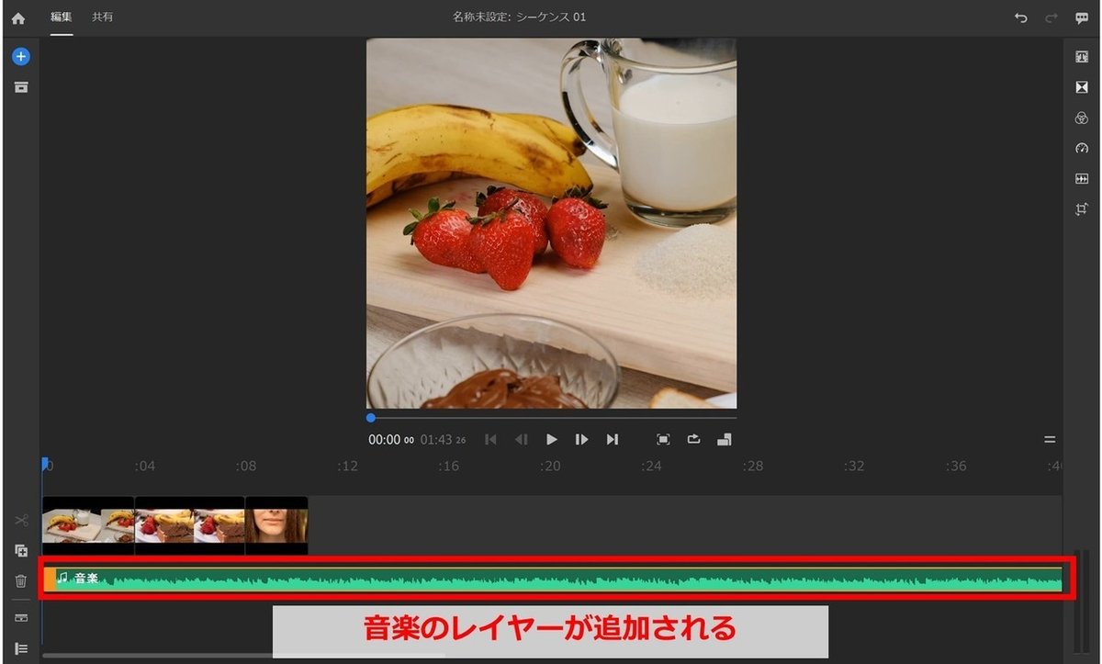The height and width of the screenshot is (664, 1102).
Task: Open the Crop and Rotate panel
Action: click(1080, 209)
